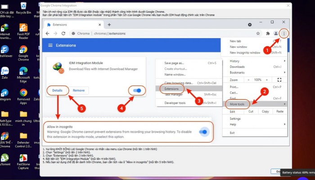The height and width of the screenshot is (180, 315).
Task: Open the Defender Control folder on the desktop
Action: [x=23, y=140]
